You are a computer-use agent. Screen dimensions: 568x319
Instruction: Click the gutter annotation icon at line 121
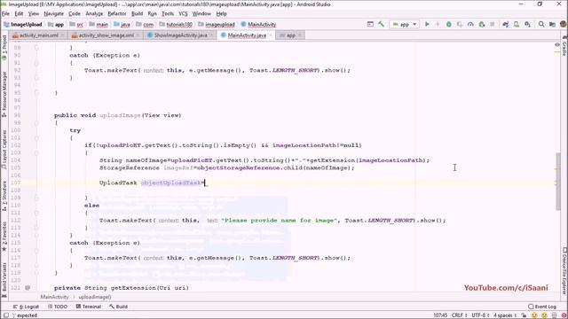click(x=28, y=288)
